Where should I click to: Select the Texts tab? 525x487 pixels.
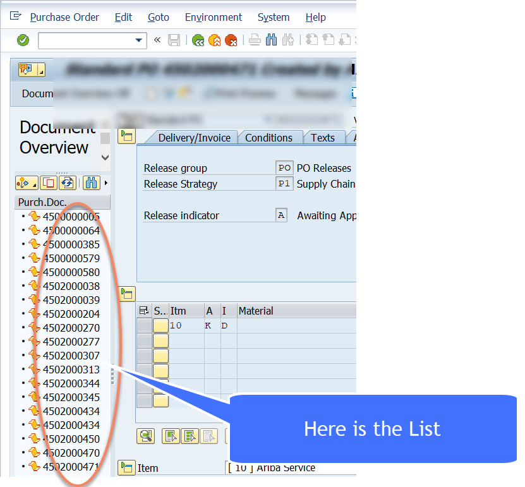click(x=322, y=138)
